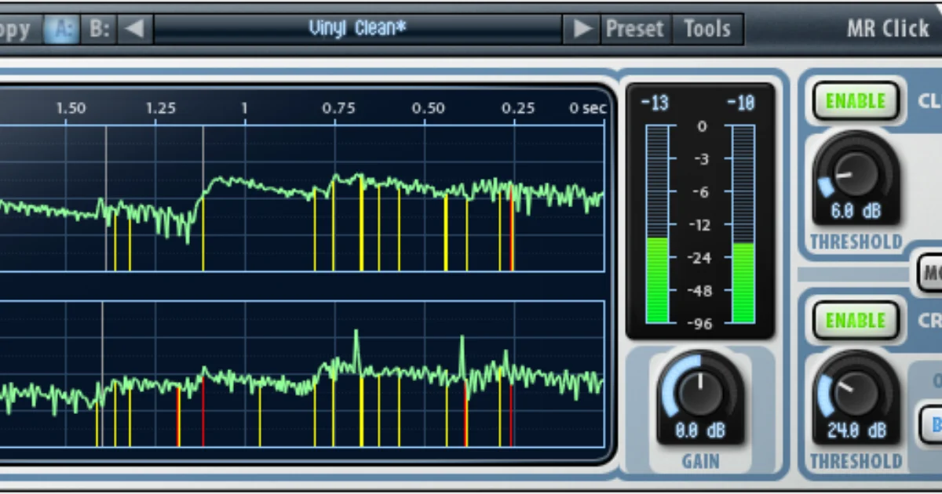Image resolution: width=942 pixels, height=494 pixels.
Task: Click the 24.0 dB Threshold knob
Action: tap(857, 392)
